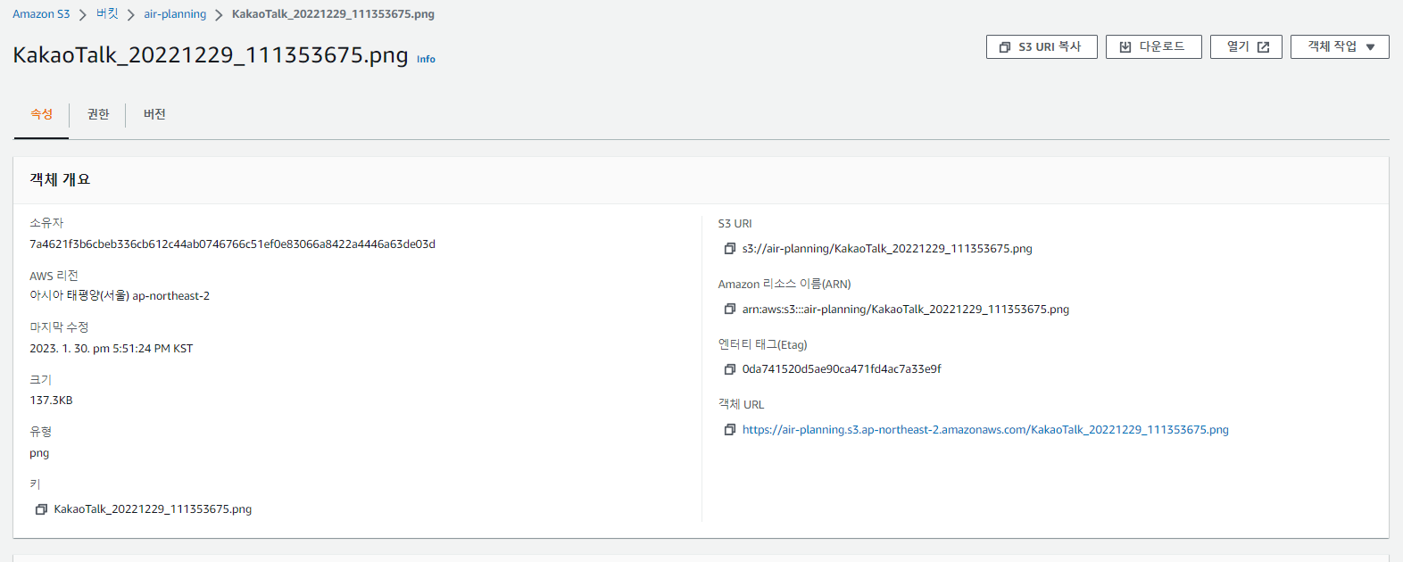This screenshot has height=562, width=1403.
Task: Click the current object breadcrumb name
Action: coord(333,14)
